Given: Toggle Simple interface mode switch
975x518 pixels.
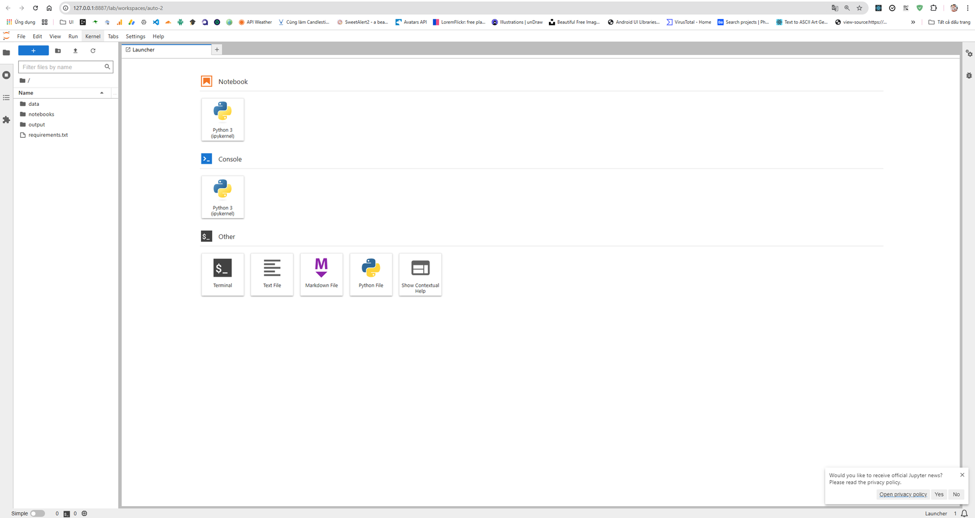Looking at the screenshot, I should (x=37, y=513).
